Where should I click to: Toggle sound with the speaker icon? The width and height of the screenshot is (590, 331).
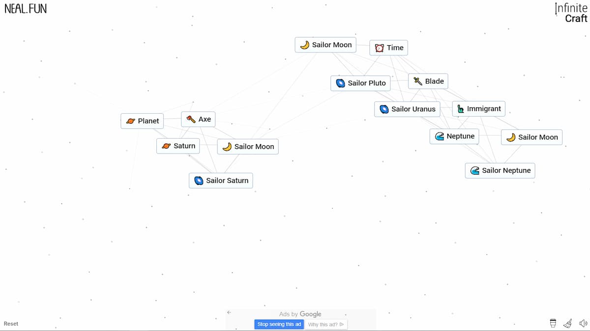[x=583, y=323]
